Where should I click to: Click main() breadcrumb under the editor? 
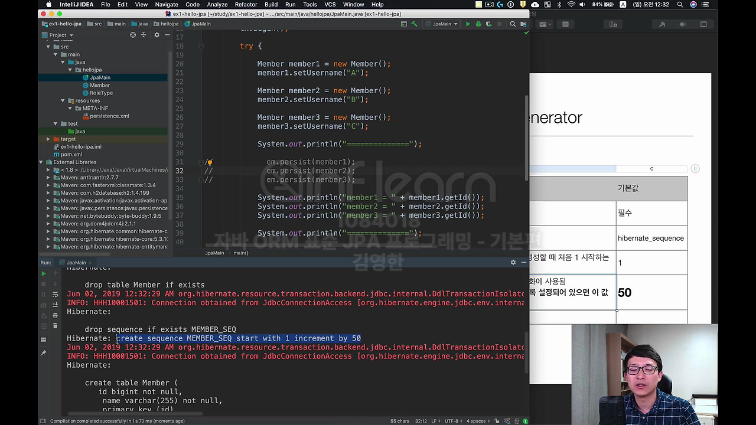coord(240,253)
